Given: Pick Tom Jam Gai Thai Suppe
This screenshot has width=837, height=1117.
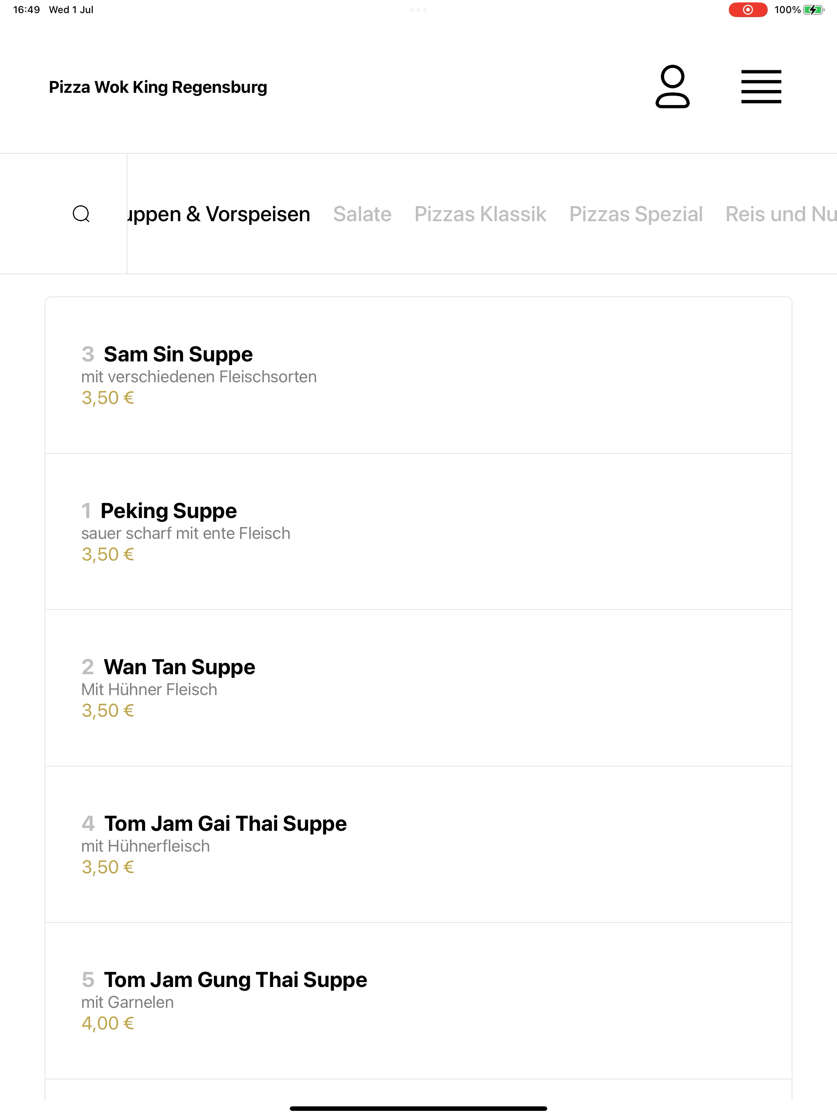Looking at the screenshot, I should coord(418,844).
